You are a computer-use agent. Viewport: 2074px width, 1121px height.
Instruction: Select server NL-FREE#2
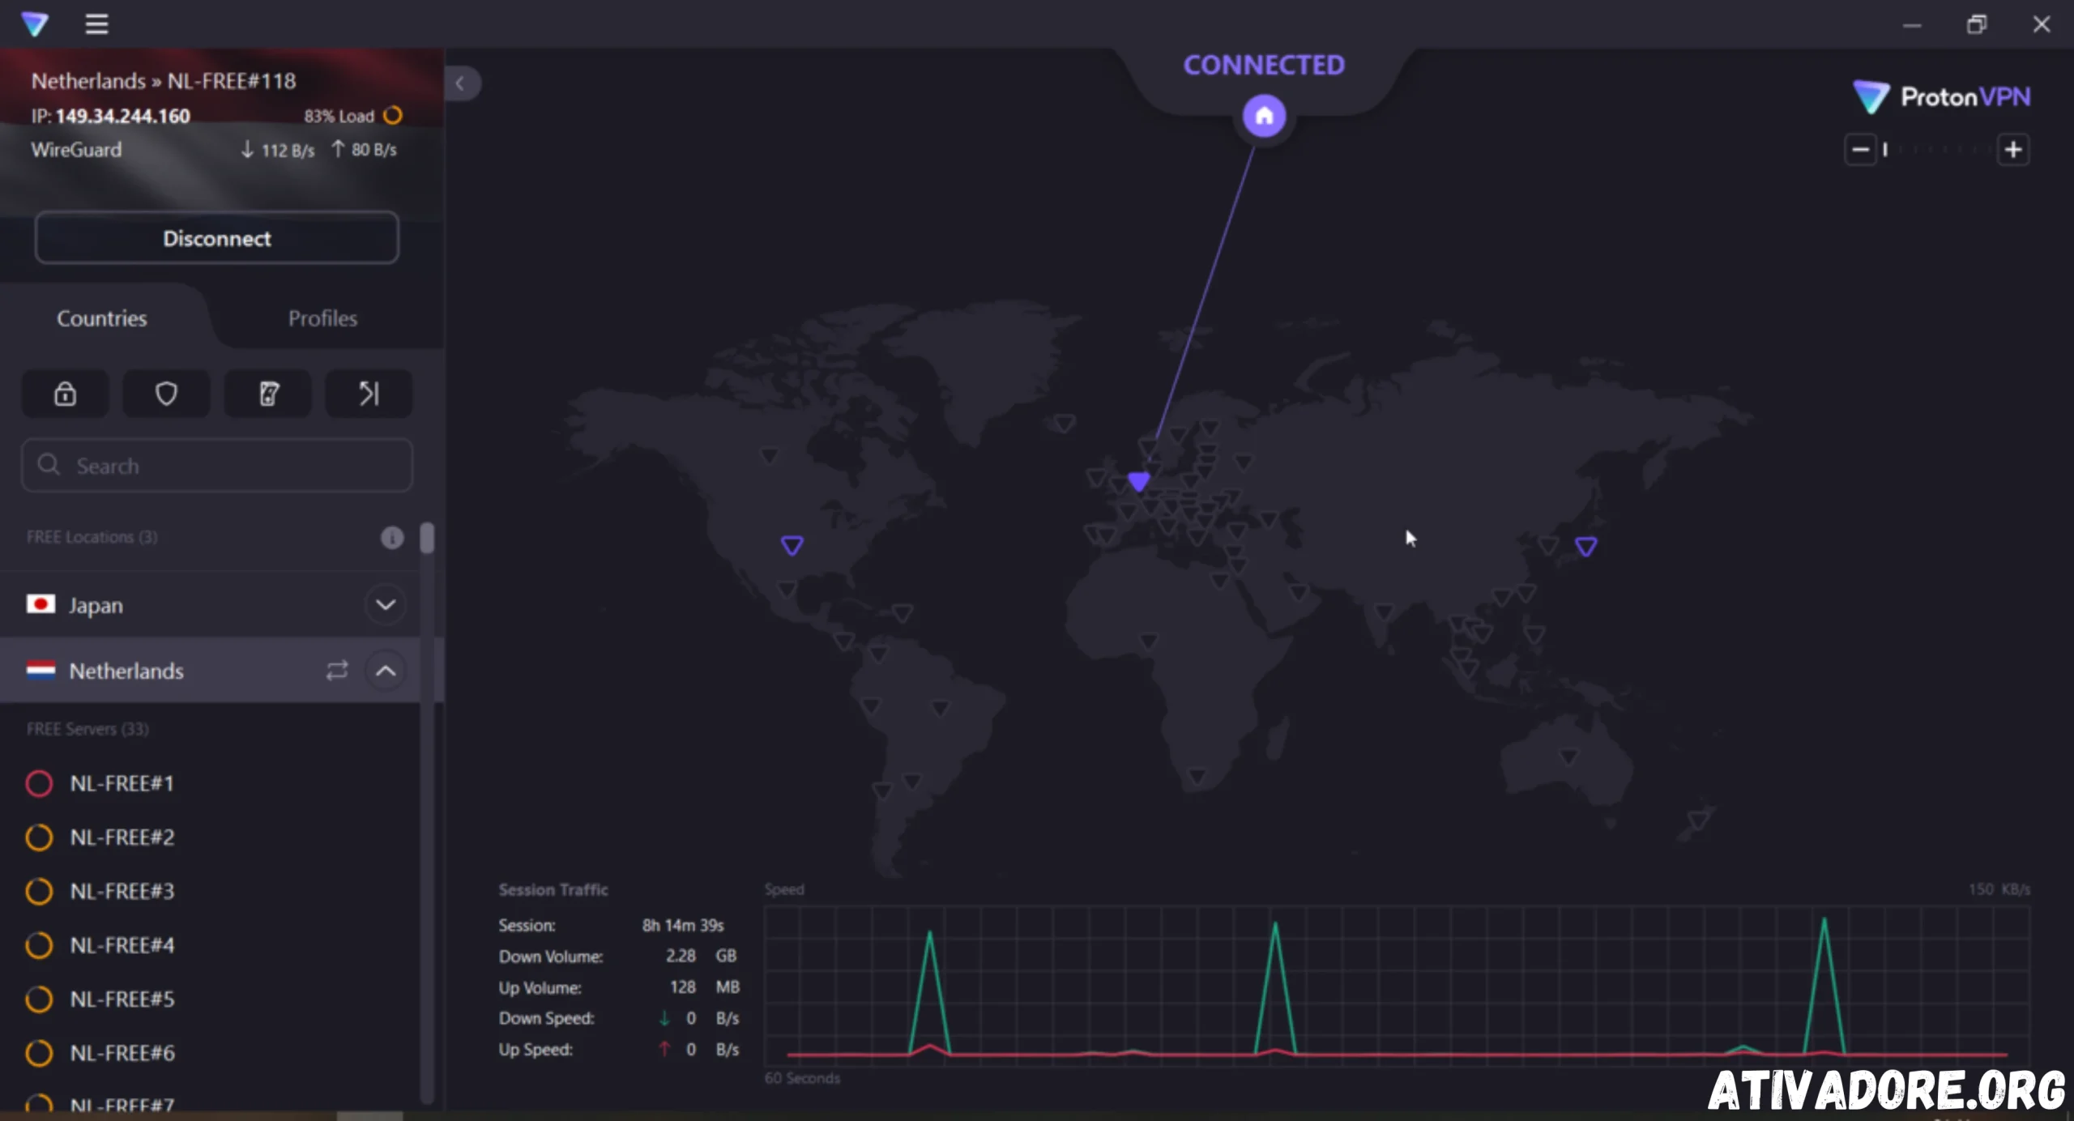click(x=122, y=838)
